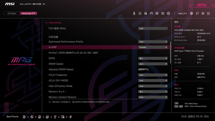Select hard disk boot device with green dot
Viewport: 215px width, 121px height.
coord(24,117)
